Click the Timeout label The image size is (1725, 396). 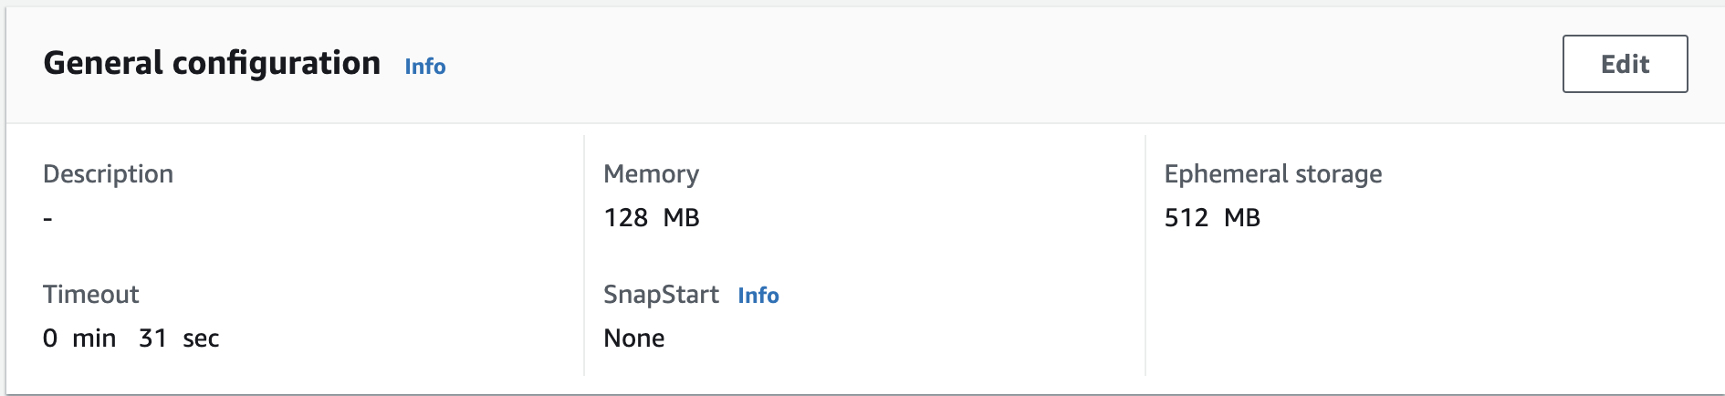coord(90,294)
